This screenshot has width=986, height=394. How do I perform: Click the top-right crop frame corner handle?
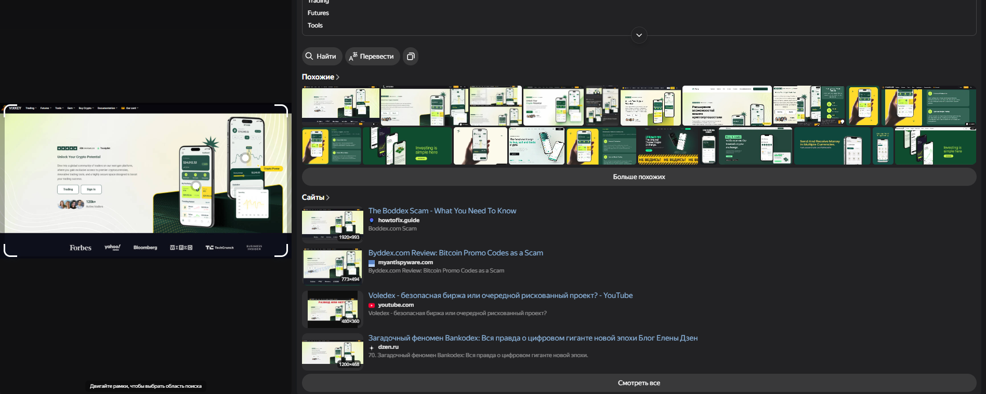coord(282,110)
